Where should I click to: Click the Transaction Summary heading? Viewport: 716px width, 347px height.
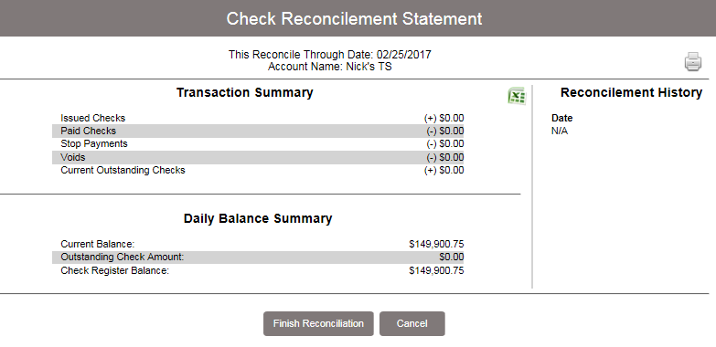tap(245, 92)
